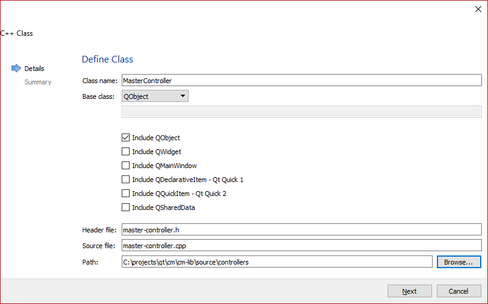Image resolution: width=488 pixels, height=304 pixels.
Task: Click the Class name input field
Action: pyautogui.click(x=301, y=80)
